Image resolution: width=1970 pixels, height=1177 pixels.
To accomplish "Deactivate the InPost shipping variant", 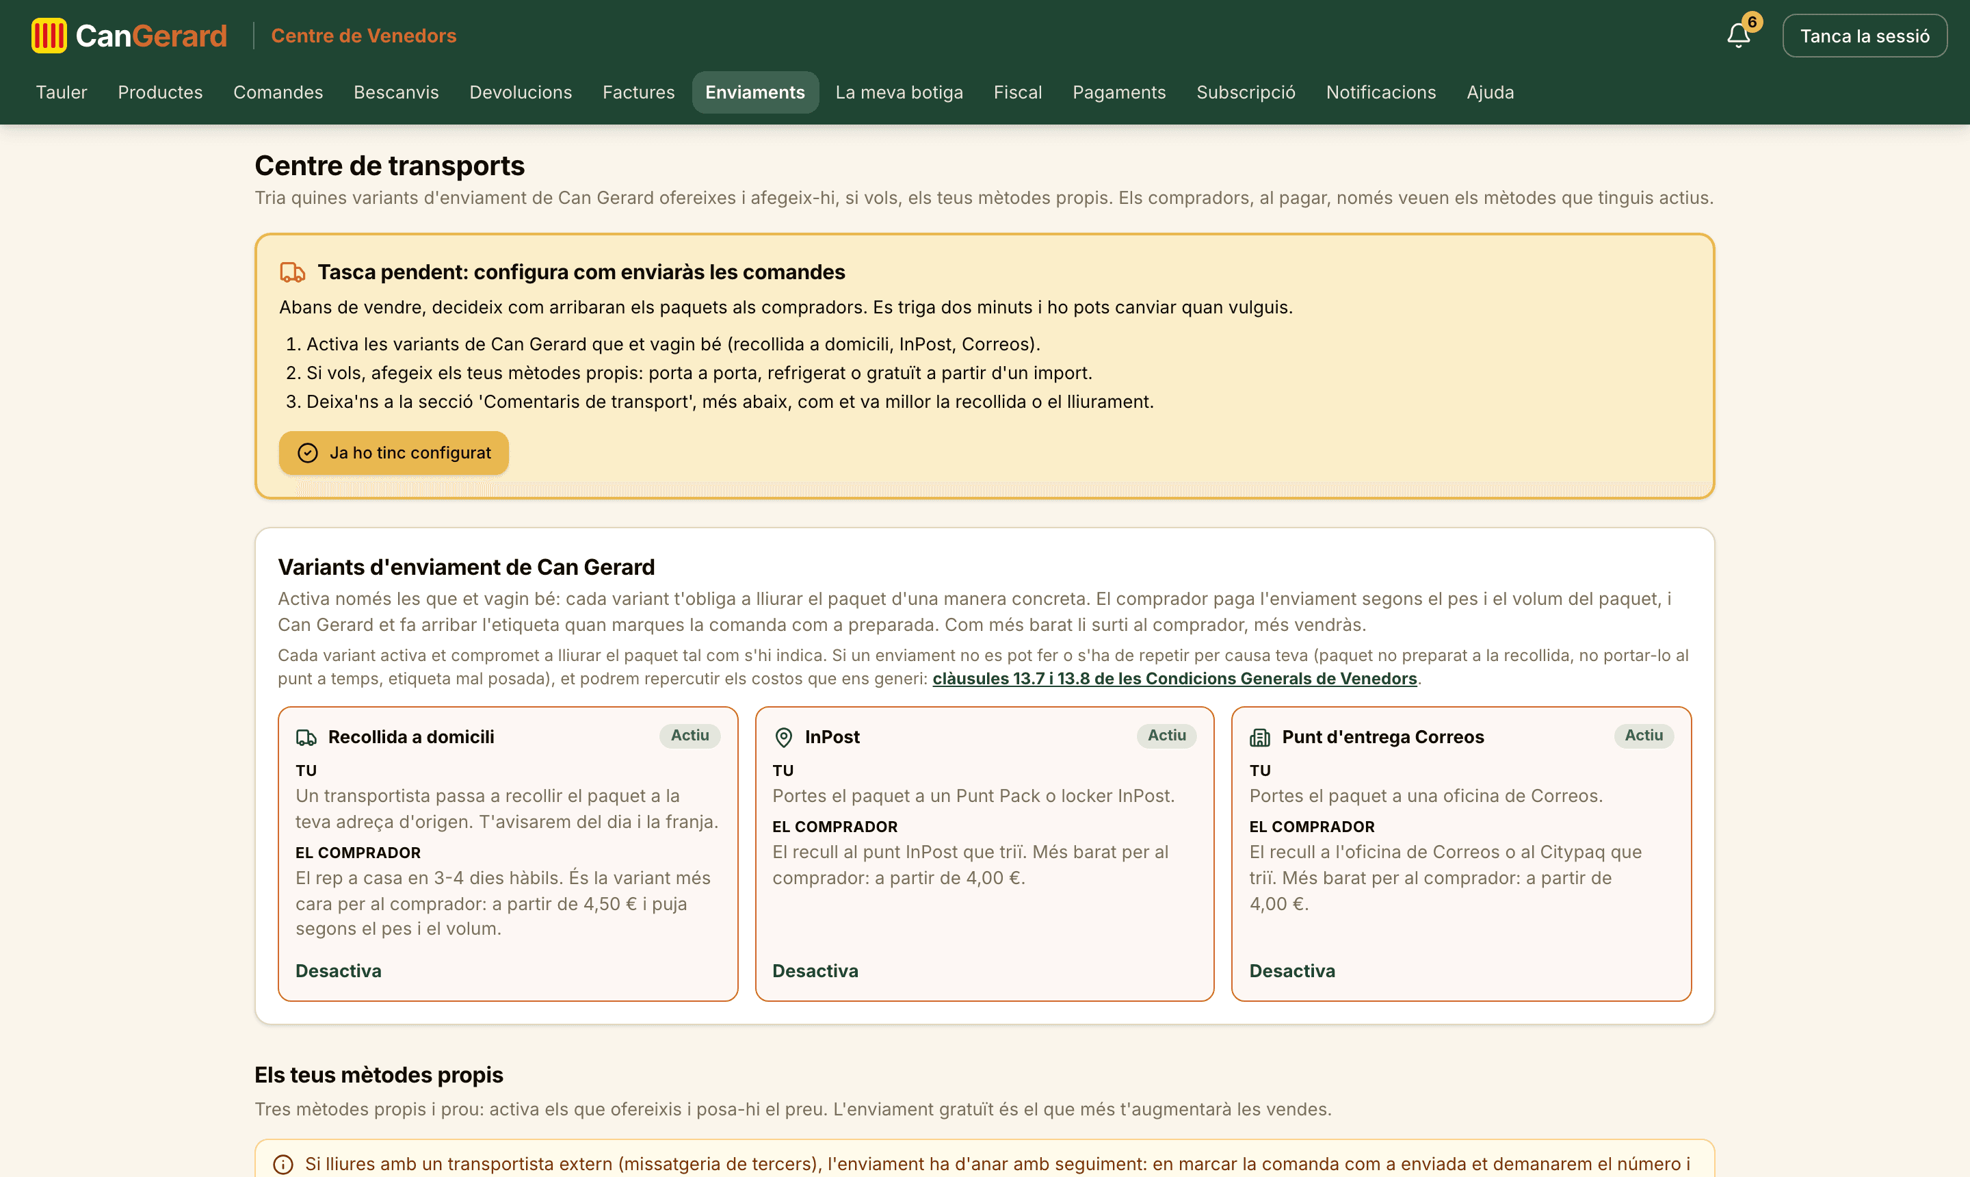I will click(x=815, y=971).
